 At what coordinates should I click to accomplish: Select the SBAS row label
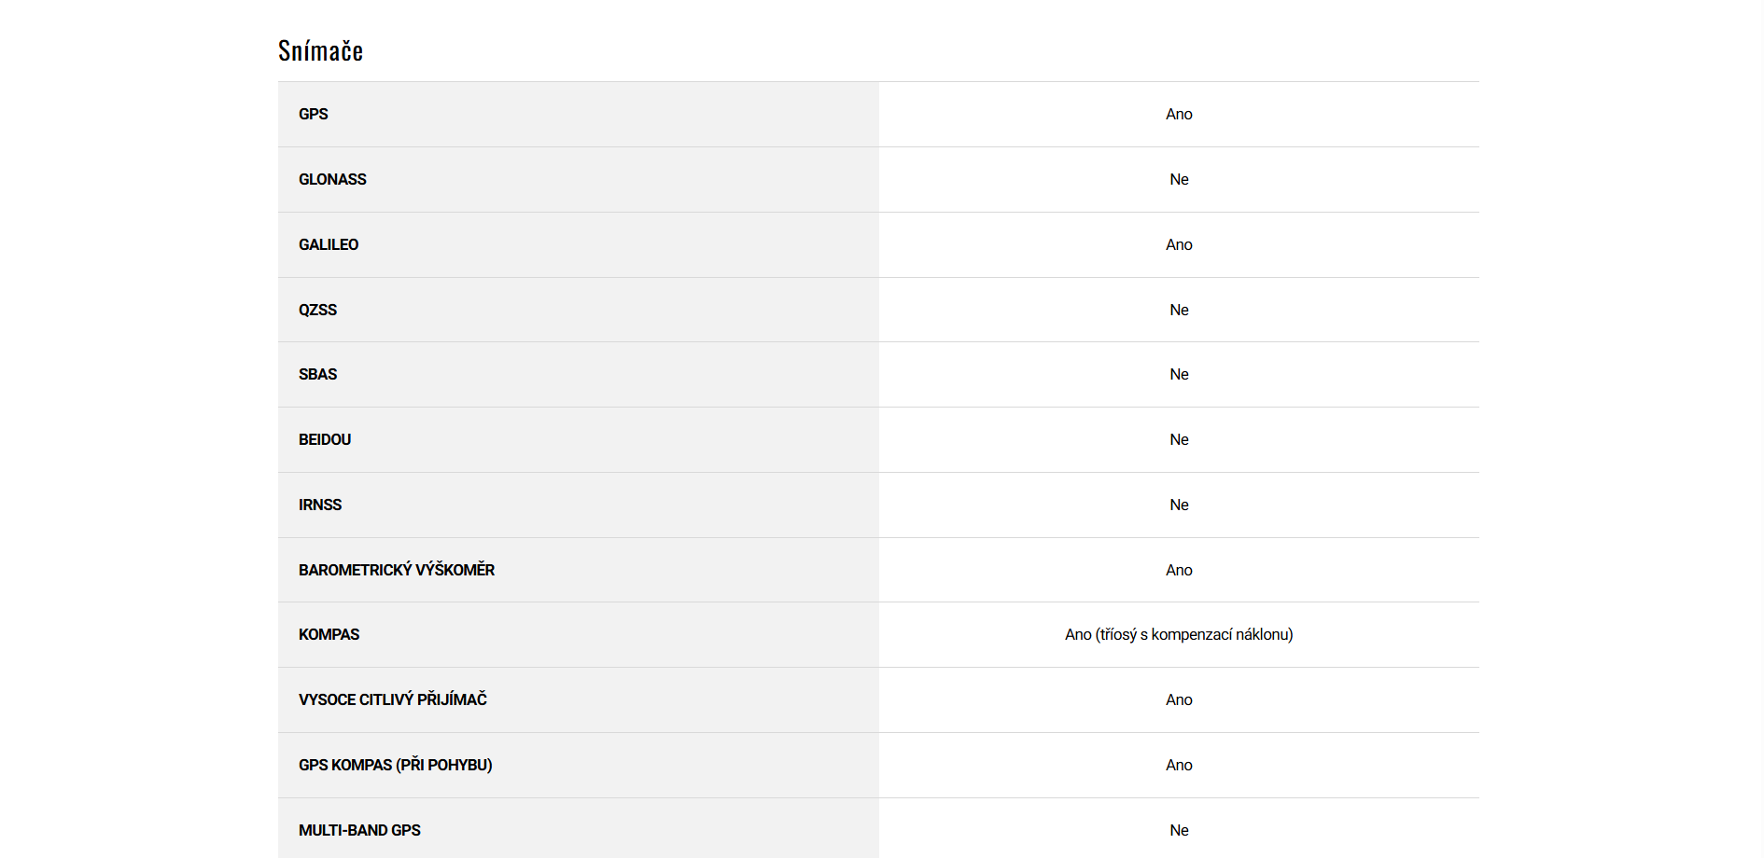(x=317, y=374)
